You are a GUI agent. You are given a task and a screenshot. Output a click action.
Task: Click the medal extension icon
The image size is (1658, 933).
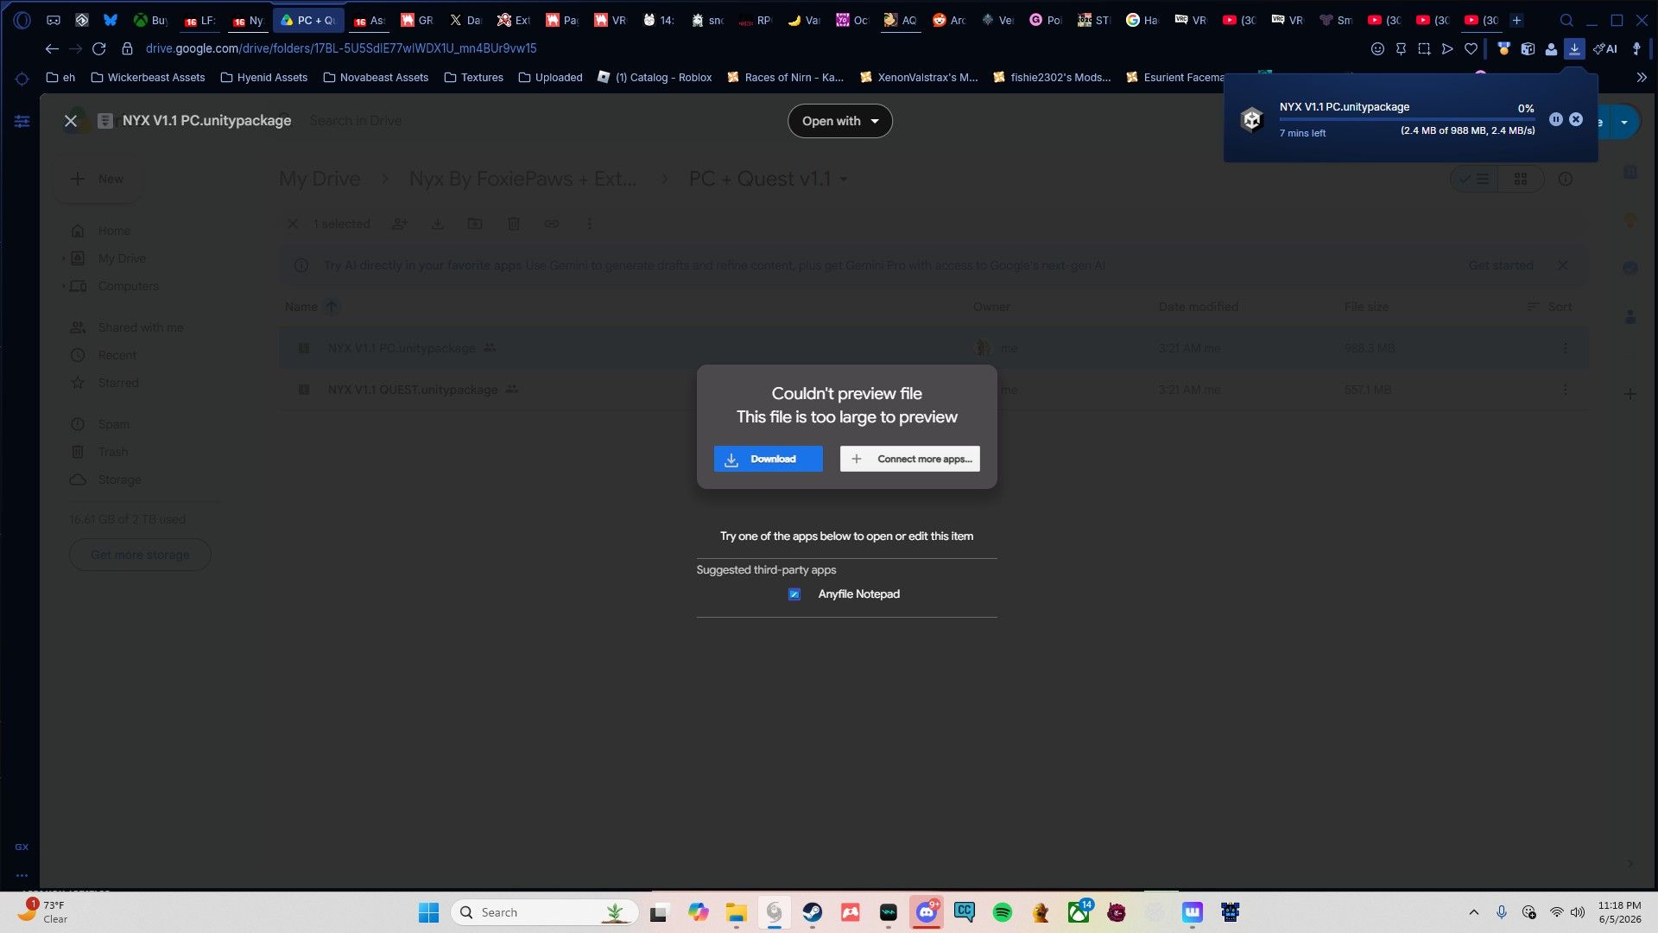[1503, 49]
